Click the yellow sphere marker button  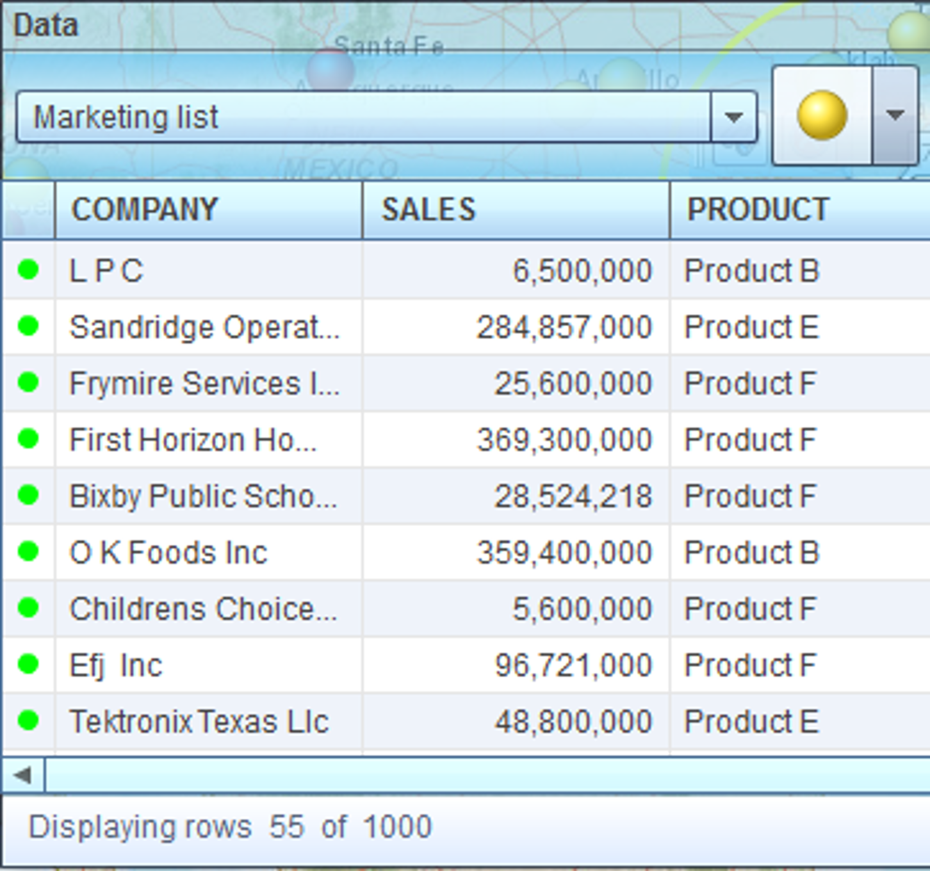pos(822,115)
